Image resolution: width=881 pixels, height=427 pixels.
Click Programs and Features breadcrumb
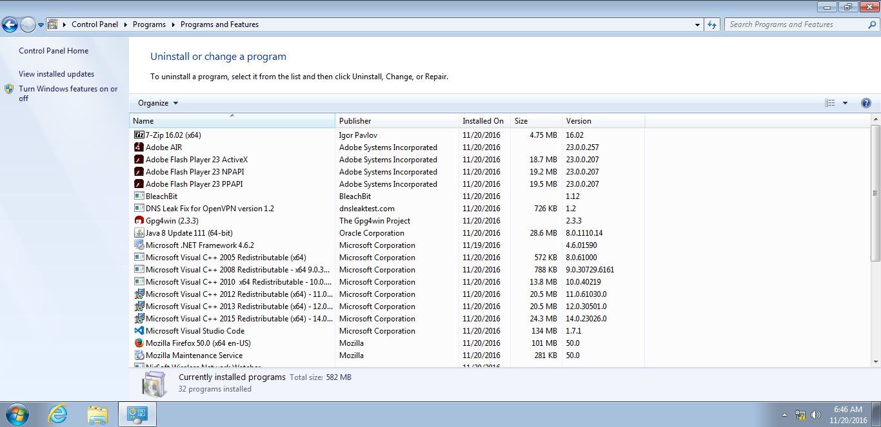[219, 24]
